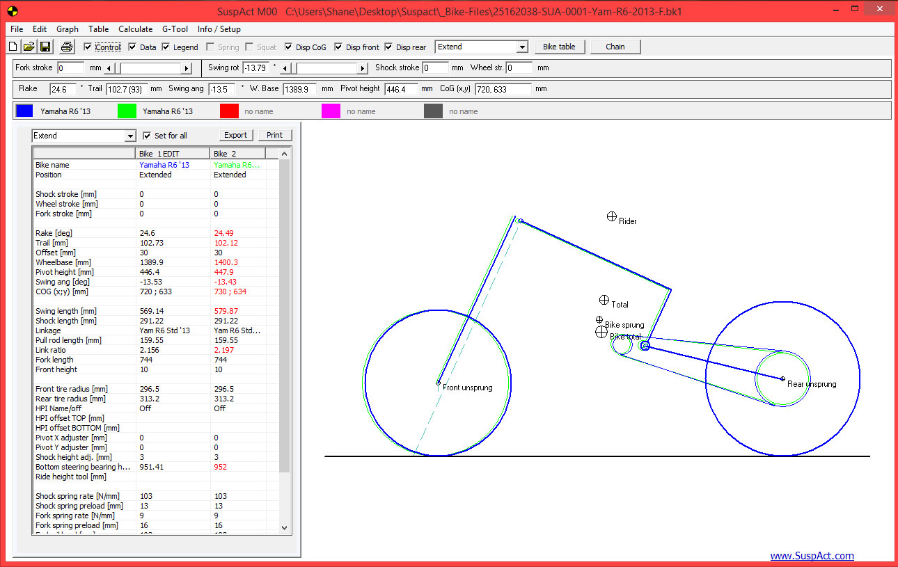
Task: Click Fork stroke slider left arrow
Action: 108,68
